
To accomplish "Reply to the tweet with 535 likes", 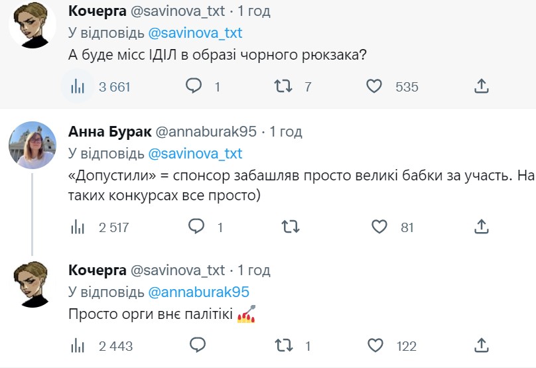I will [194, 86].
